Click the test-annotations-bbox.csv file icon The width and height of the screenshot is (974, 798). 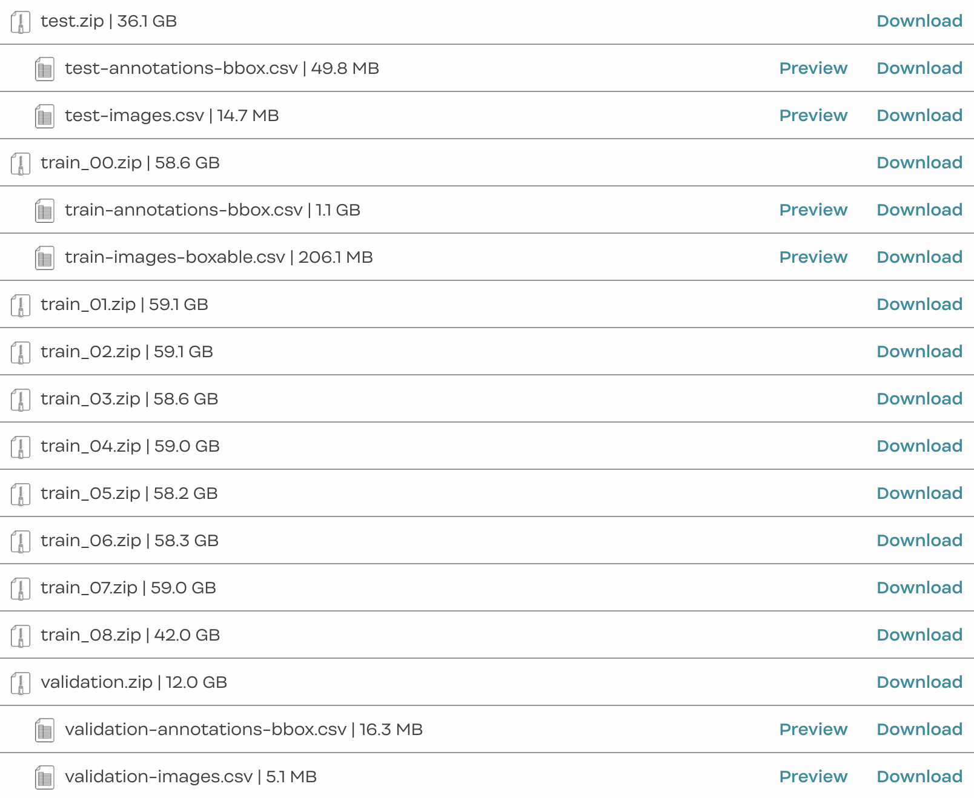[45, 70]
